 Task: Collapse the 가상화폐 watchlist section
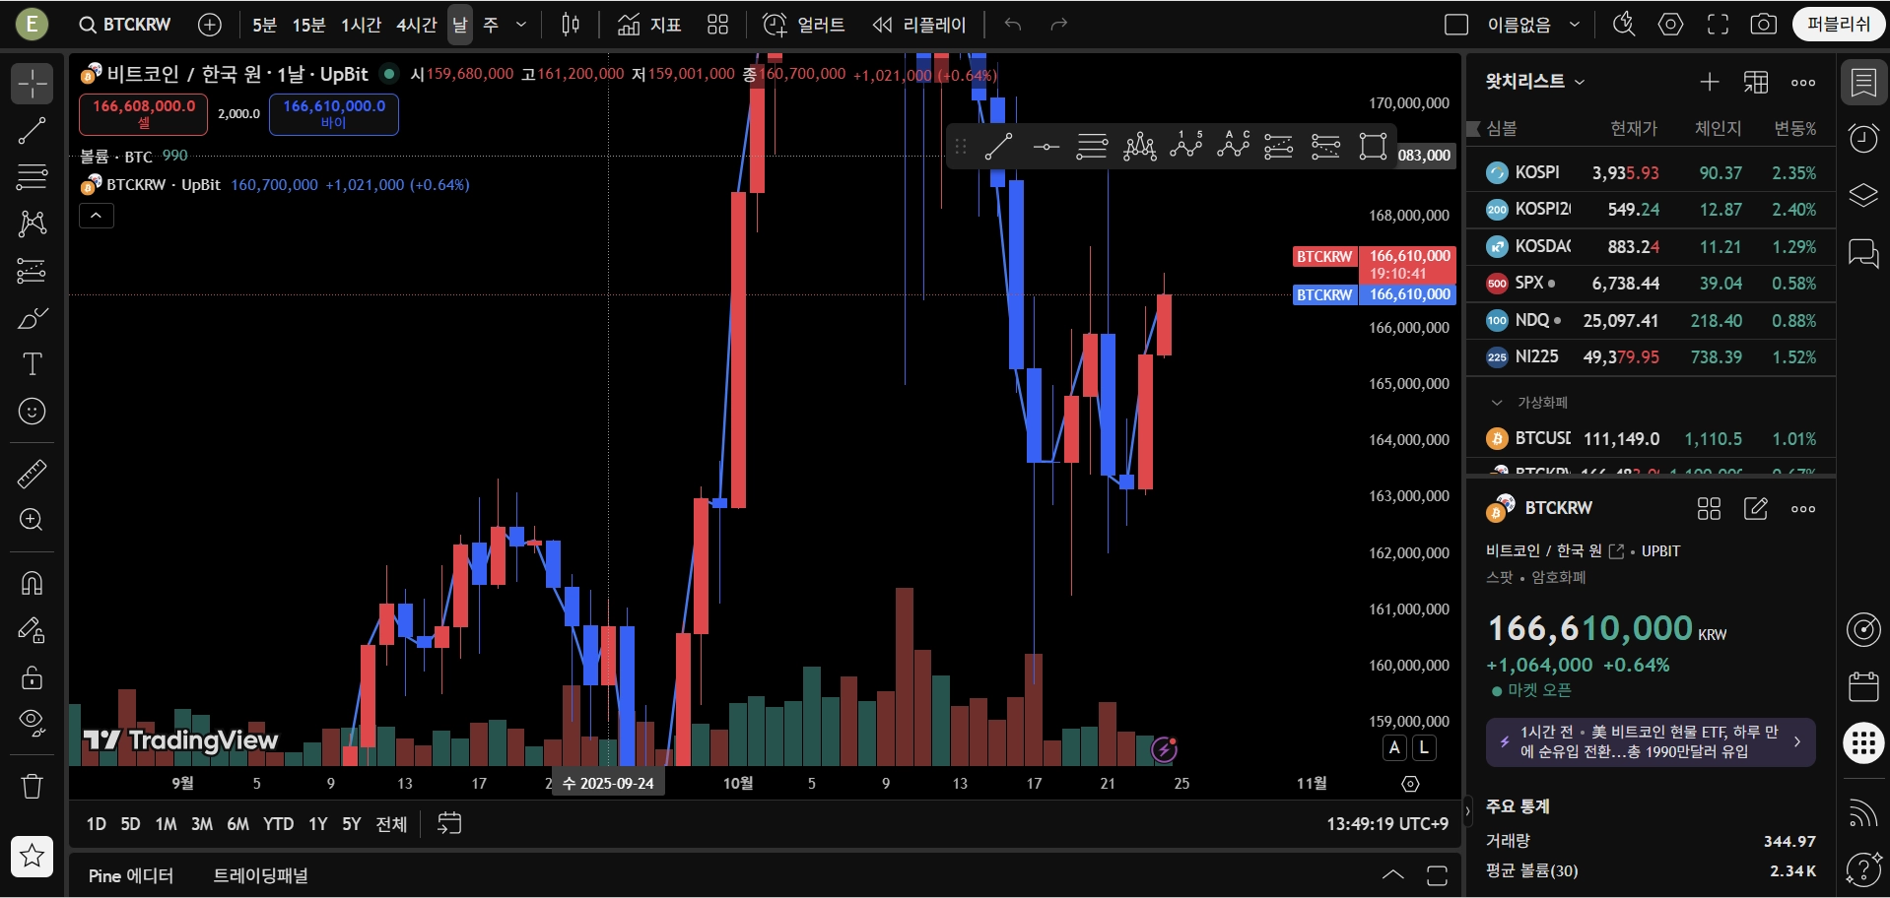coord(1497,403)
